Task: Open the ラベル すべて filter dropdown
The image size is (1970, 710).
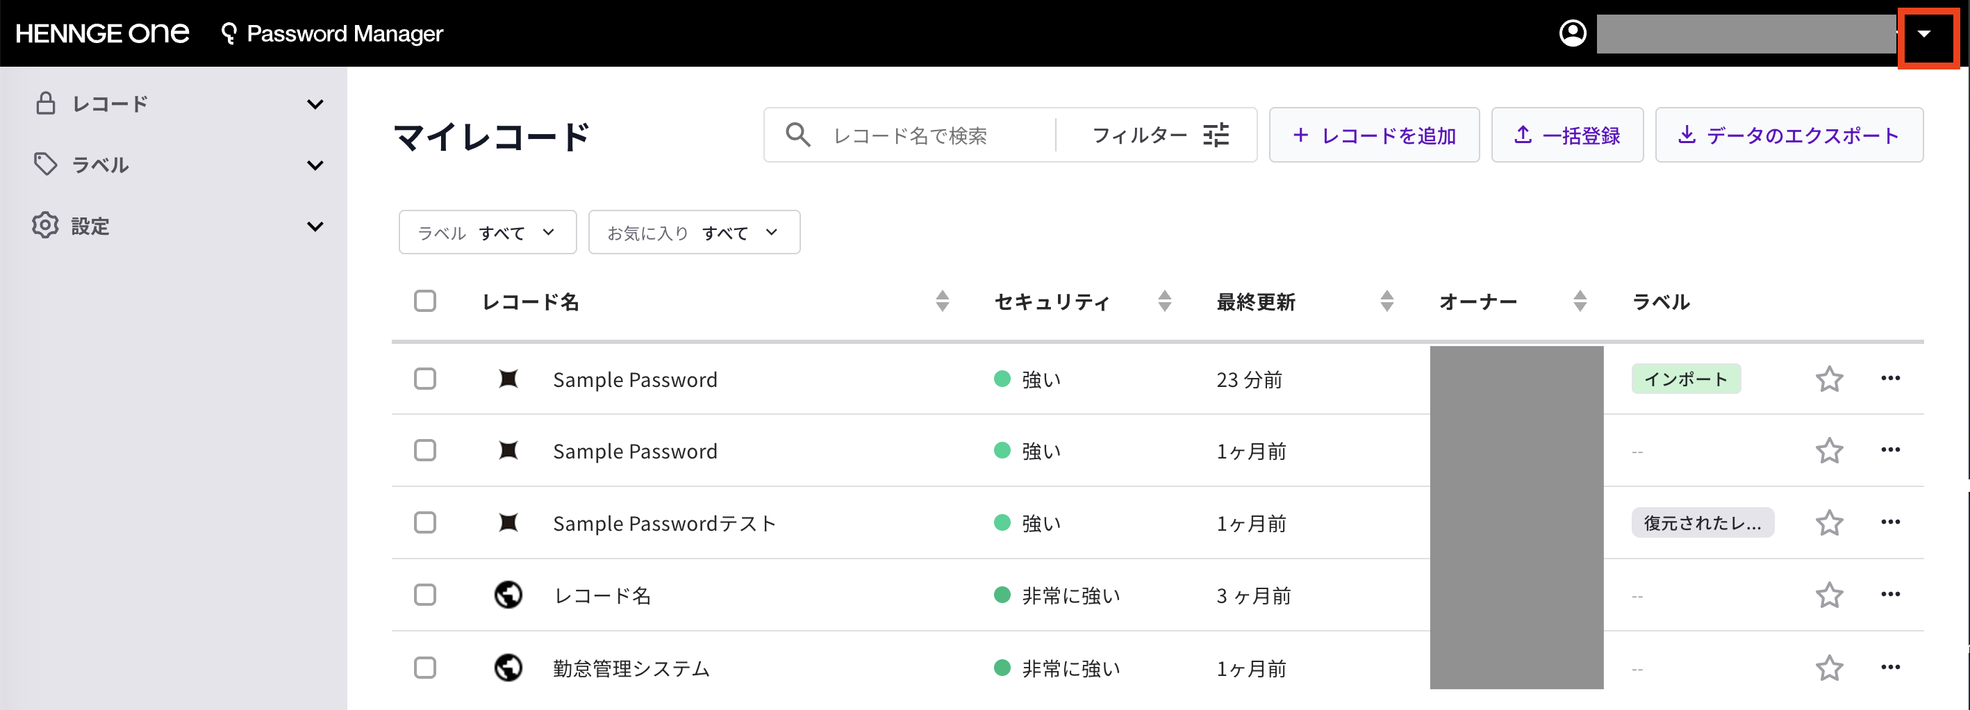Action: click(487, 232)
